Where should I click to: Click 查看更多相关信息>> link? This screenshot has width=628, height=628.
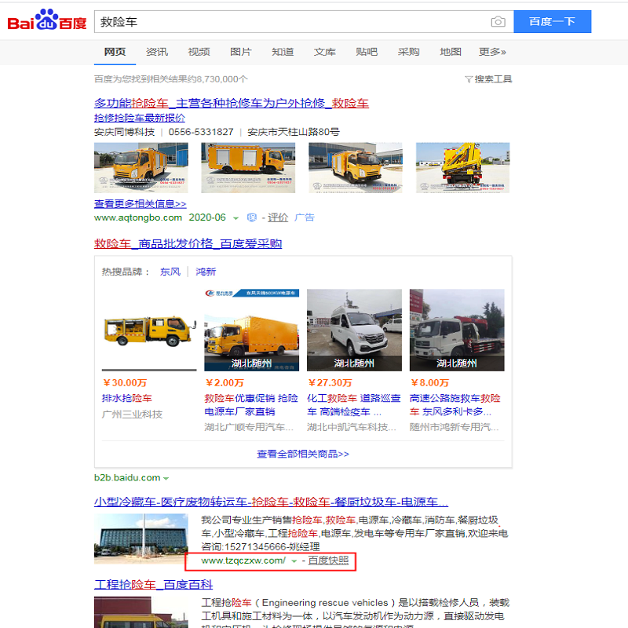[x=141, y=204]
